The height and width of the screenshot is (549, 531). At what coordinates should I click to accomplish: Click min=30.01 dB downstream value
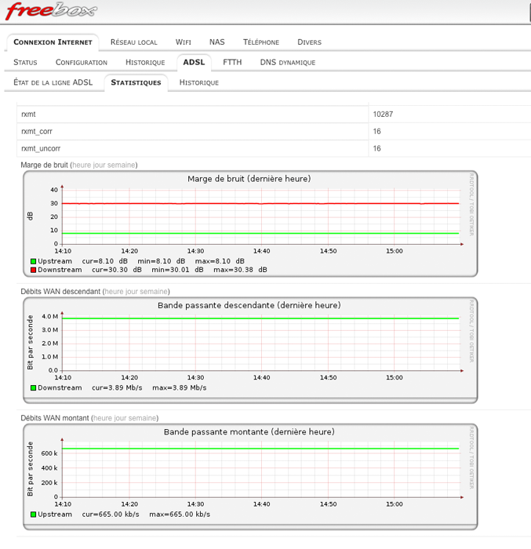click(177, 270)
